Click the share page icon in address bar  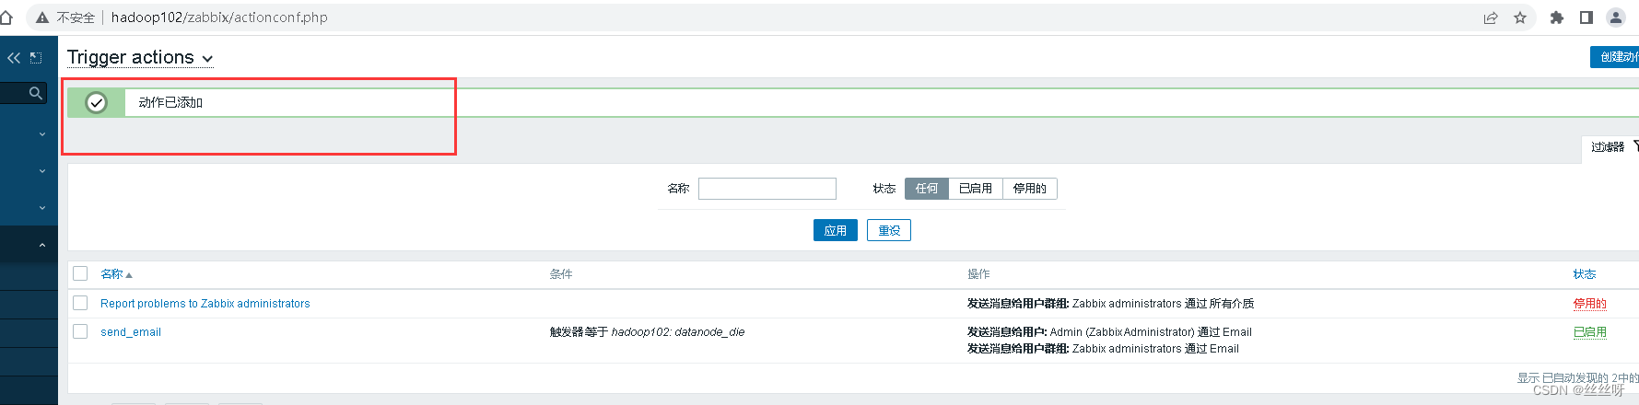coord(1491,17)
